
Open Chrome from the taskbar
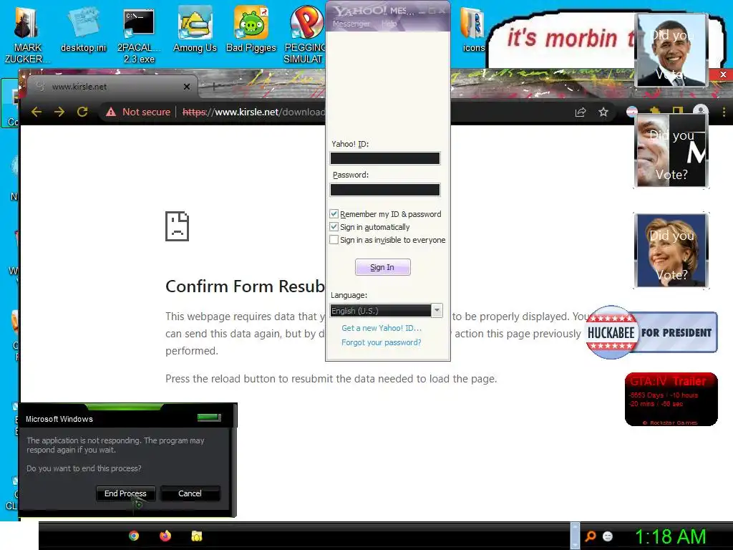pyautogui.click(x=134, y=536)
